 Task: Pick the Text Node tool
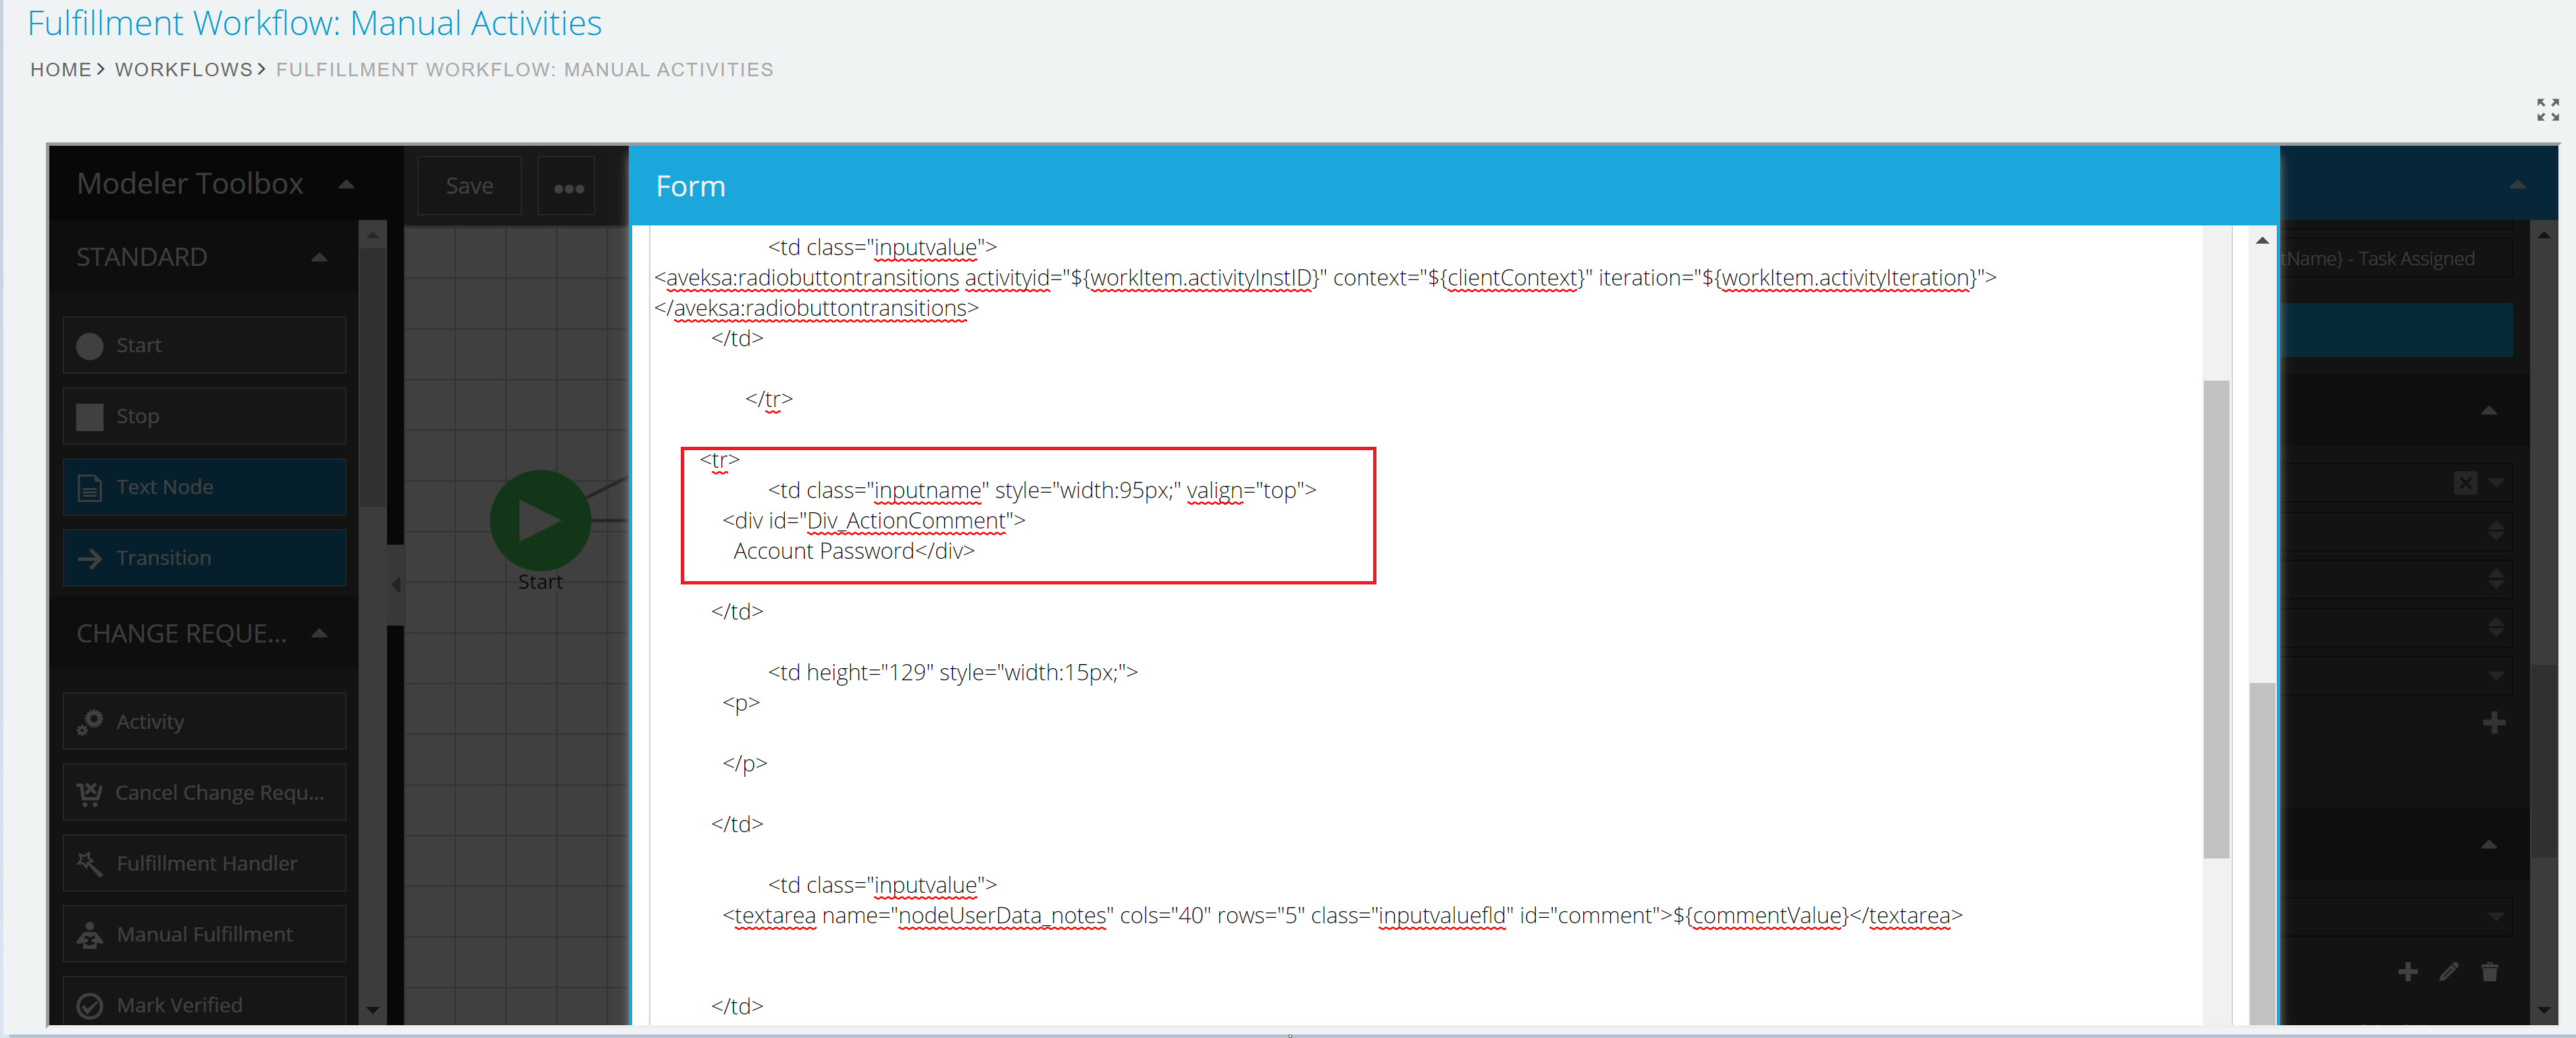coord(204,487)
